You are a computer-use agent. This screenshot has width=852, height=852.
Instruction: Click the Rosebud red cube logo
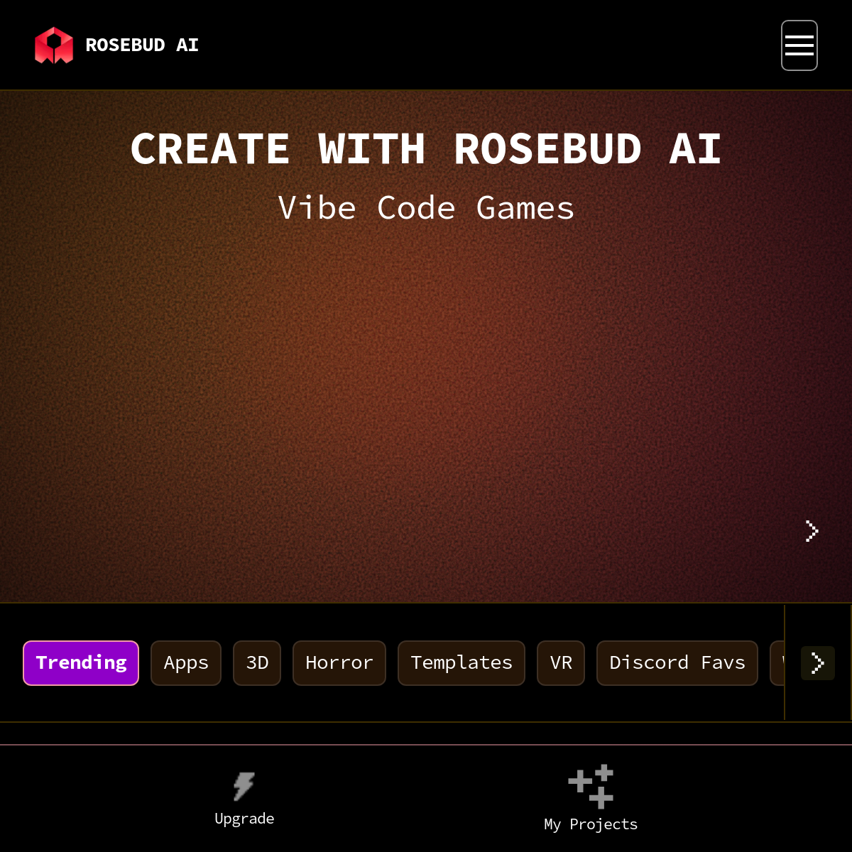pyautogui.click(x=54, y=45)
